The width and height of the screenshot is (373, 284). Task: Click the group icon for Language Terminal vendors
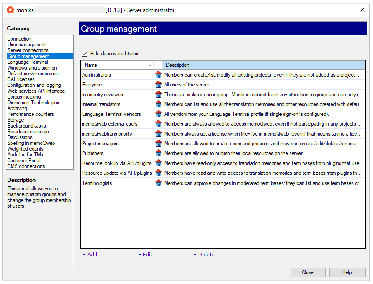(158, 114)
